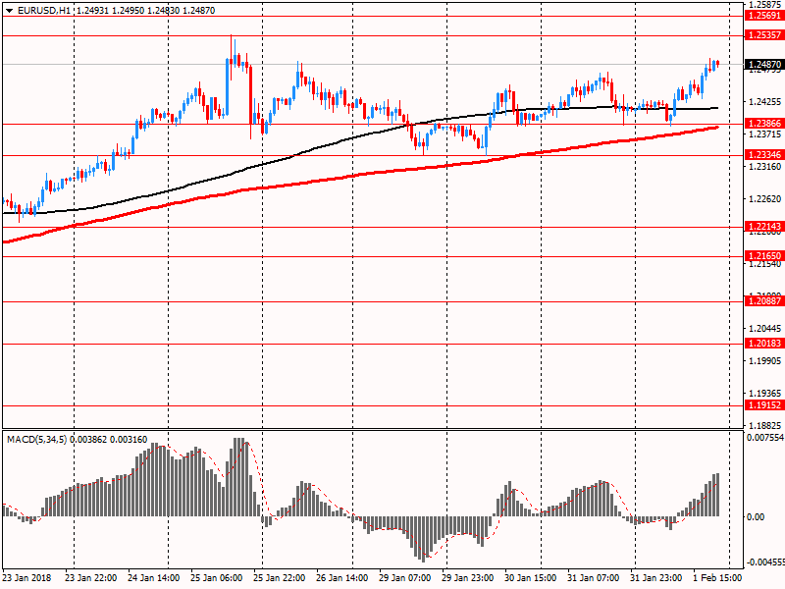The image size is (785, 589).
Task: Select the EURUSD,H1 chart title text
Action: point(44,11)
